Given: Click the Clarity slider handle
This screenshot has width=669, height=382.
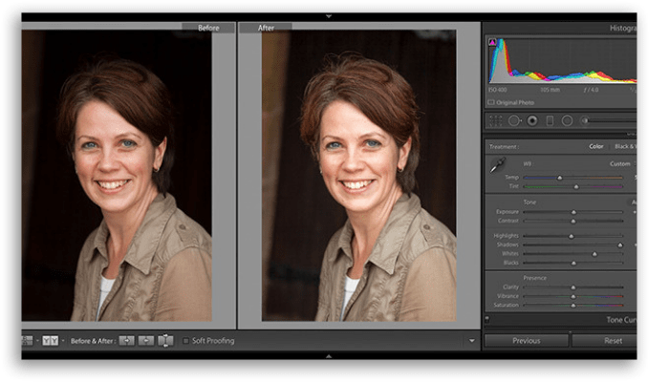Looking at the screenshot, I should click(573, 287).
